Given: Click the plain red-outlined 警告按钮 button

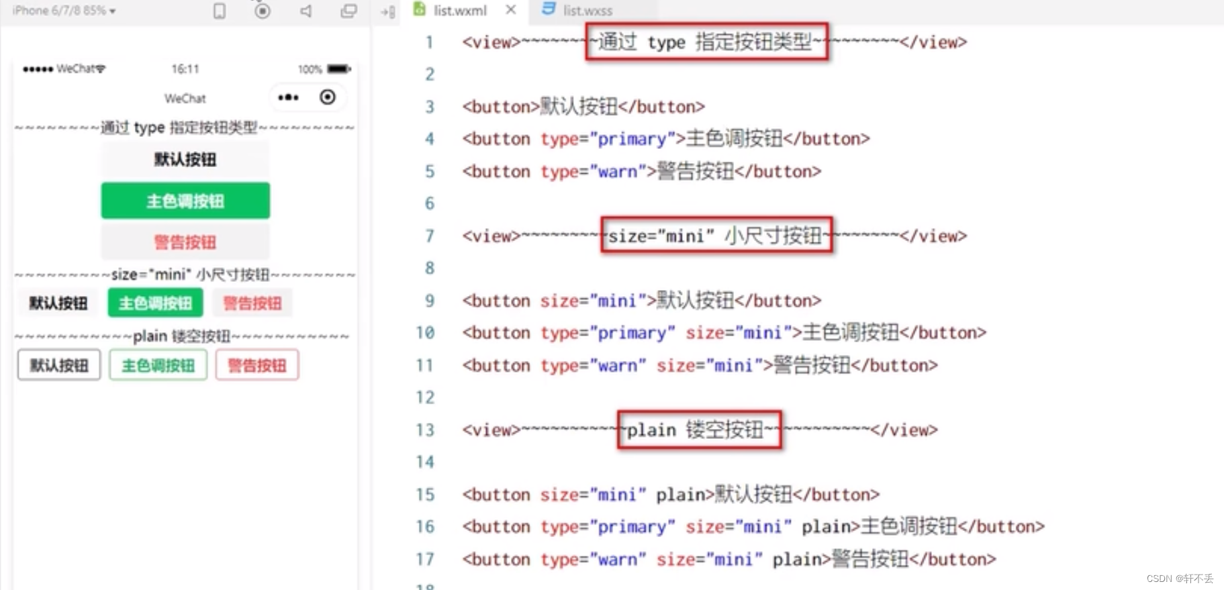Looking at the screenshot, I should coord(257,365).
